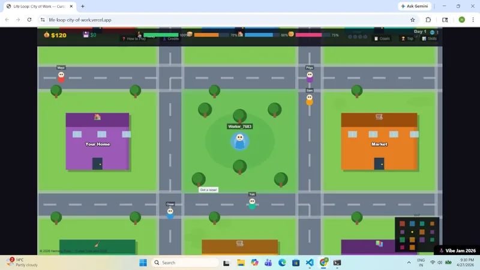480x270 pixels.
Task: Open the Chrome three-dot menu
Action: (473, 20)
